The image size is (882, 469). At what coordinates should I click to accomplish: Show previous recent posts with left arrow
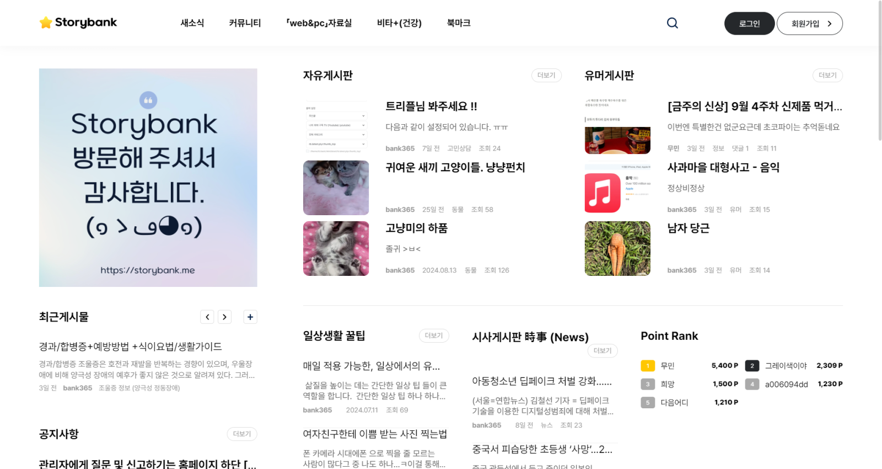point(207,317)
